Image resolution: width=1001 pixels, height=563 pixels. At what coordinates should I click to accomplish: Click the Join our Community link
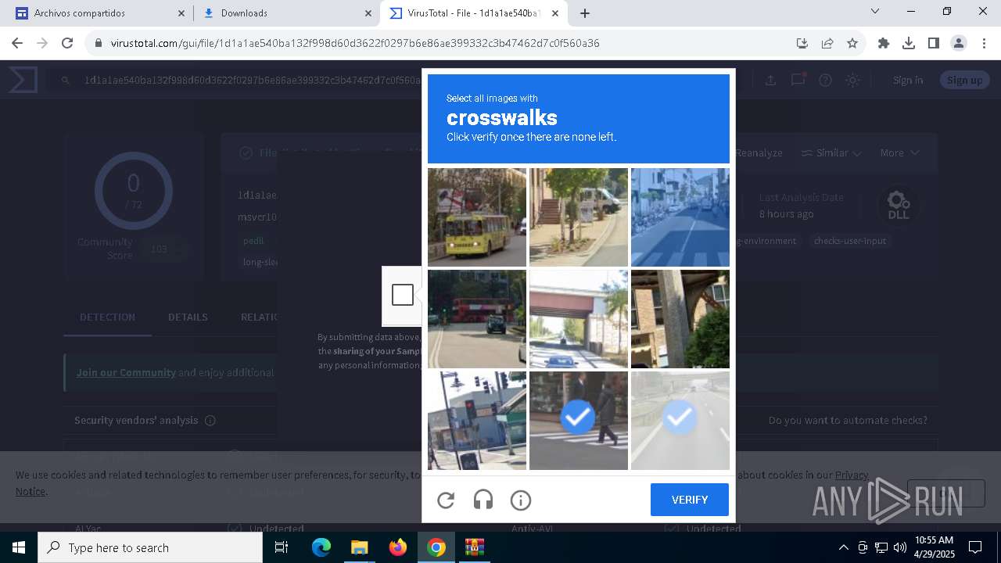[x=126, y=372]
